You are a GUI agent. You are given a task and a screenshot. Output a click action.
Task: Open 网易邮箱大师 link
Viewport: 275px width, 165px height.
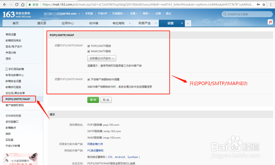coord(95,144)
